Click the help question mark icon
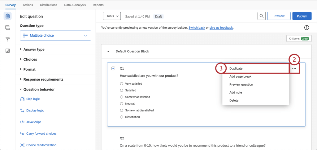Screen dimensions: 317x150 pyautogui.click(x=307, y=28)
